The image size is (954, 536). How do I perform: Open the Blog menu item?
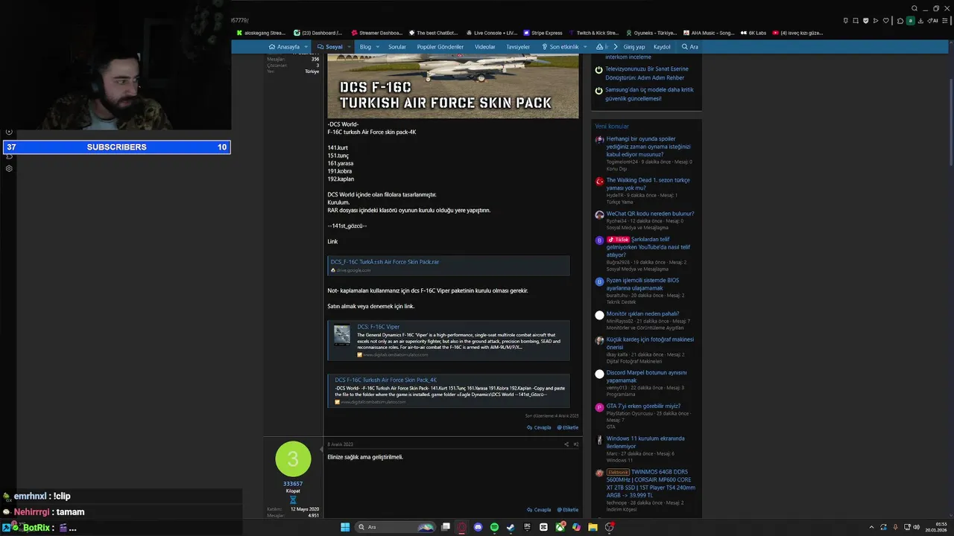pos(365,46)
